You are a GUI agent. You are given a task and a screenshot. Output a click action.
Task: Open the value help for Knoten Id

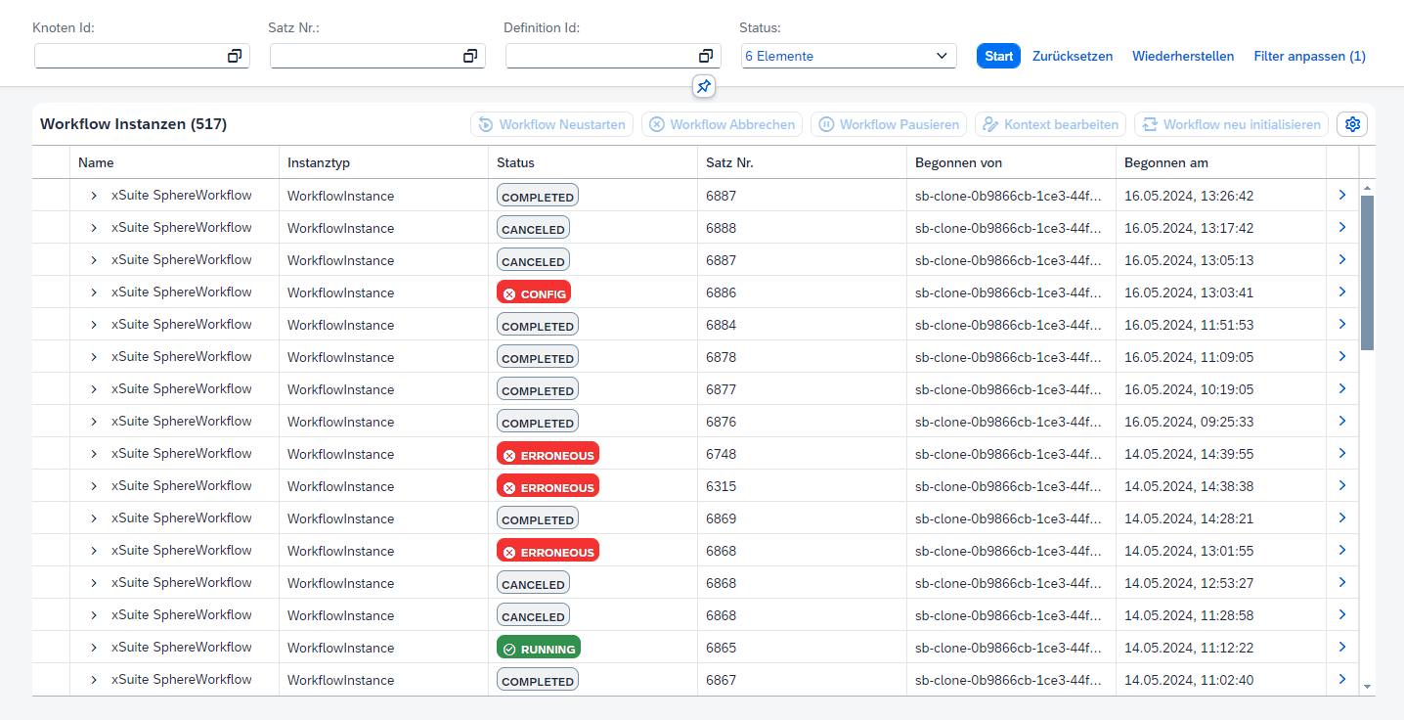pyautogui.click(x=235, y=56)
